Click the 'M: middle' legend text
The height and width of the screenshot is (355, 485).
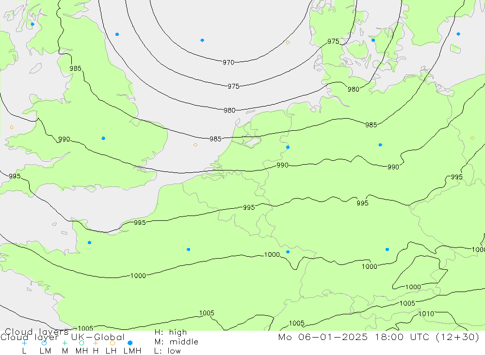click(177, 342)
